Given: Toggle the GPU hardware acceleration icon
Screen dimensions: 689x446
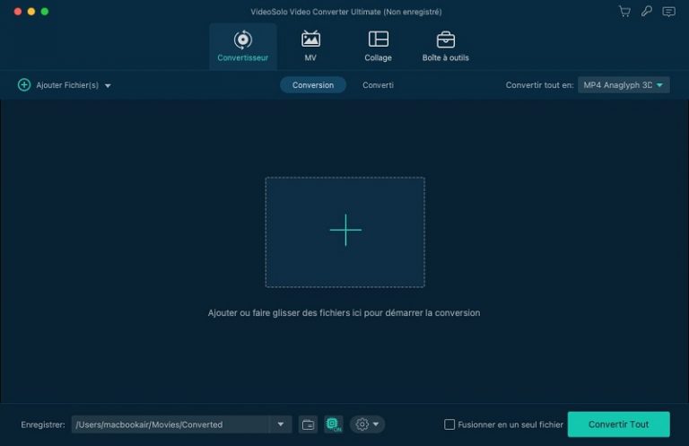Looking at the screenshot, I should [334, 424].
